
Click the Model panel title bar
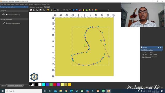(x=152, y=48)
